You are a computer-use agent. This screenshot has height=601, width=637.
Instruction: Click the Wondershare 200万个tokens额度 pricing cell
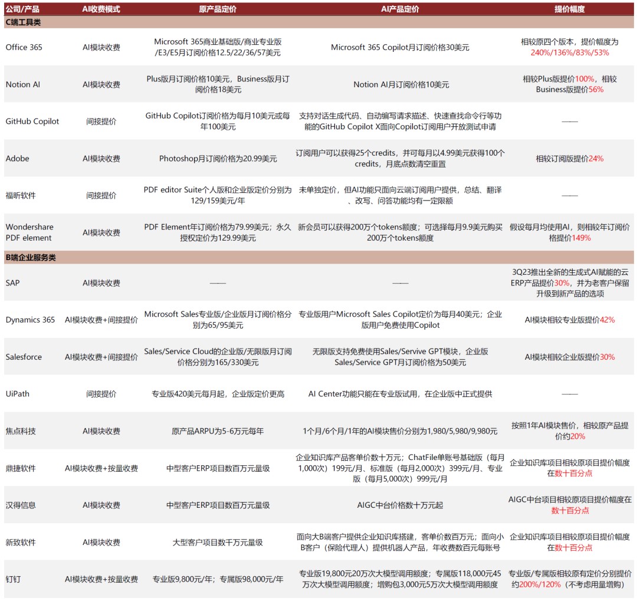pyautogui.click(x=400, y=232)
